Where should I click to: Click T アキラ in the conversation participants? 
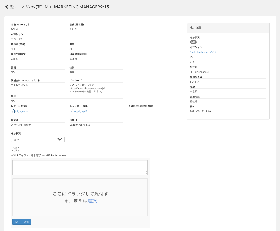[x=21, y=155]
